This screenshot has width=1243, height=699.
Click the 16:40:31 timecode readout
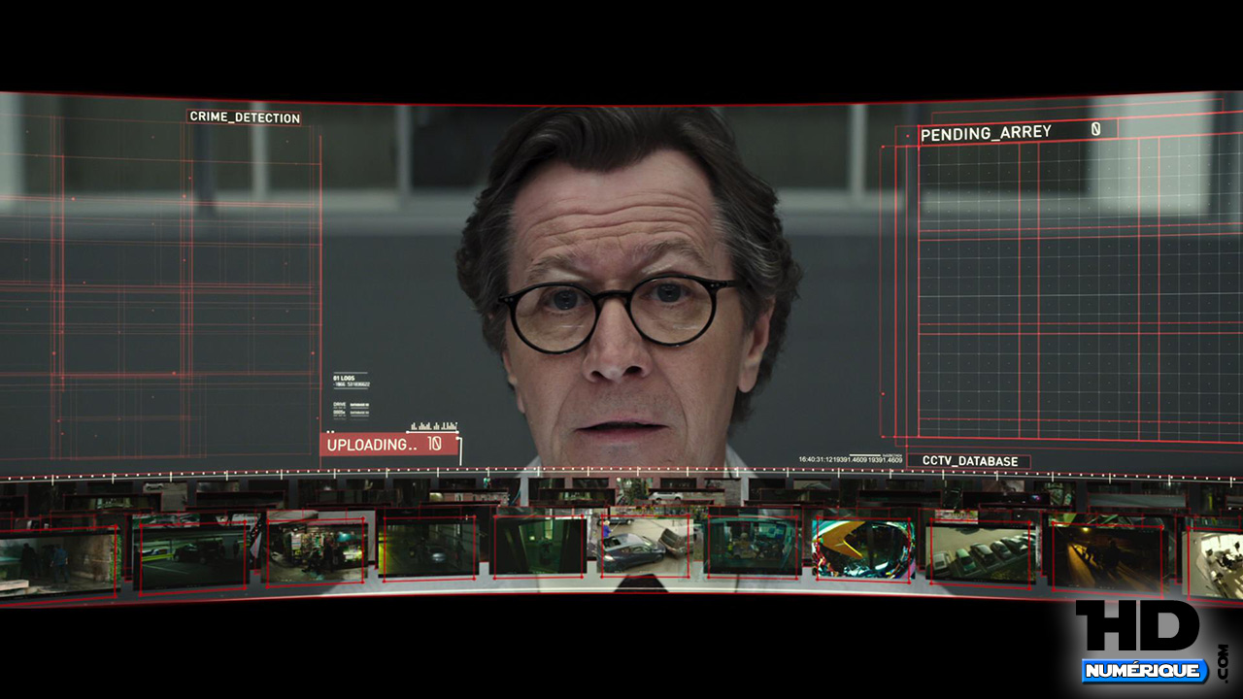click(850, 459)
